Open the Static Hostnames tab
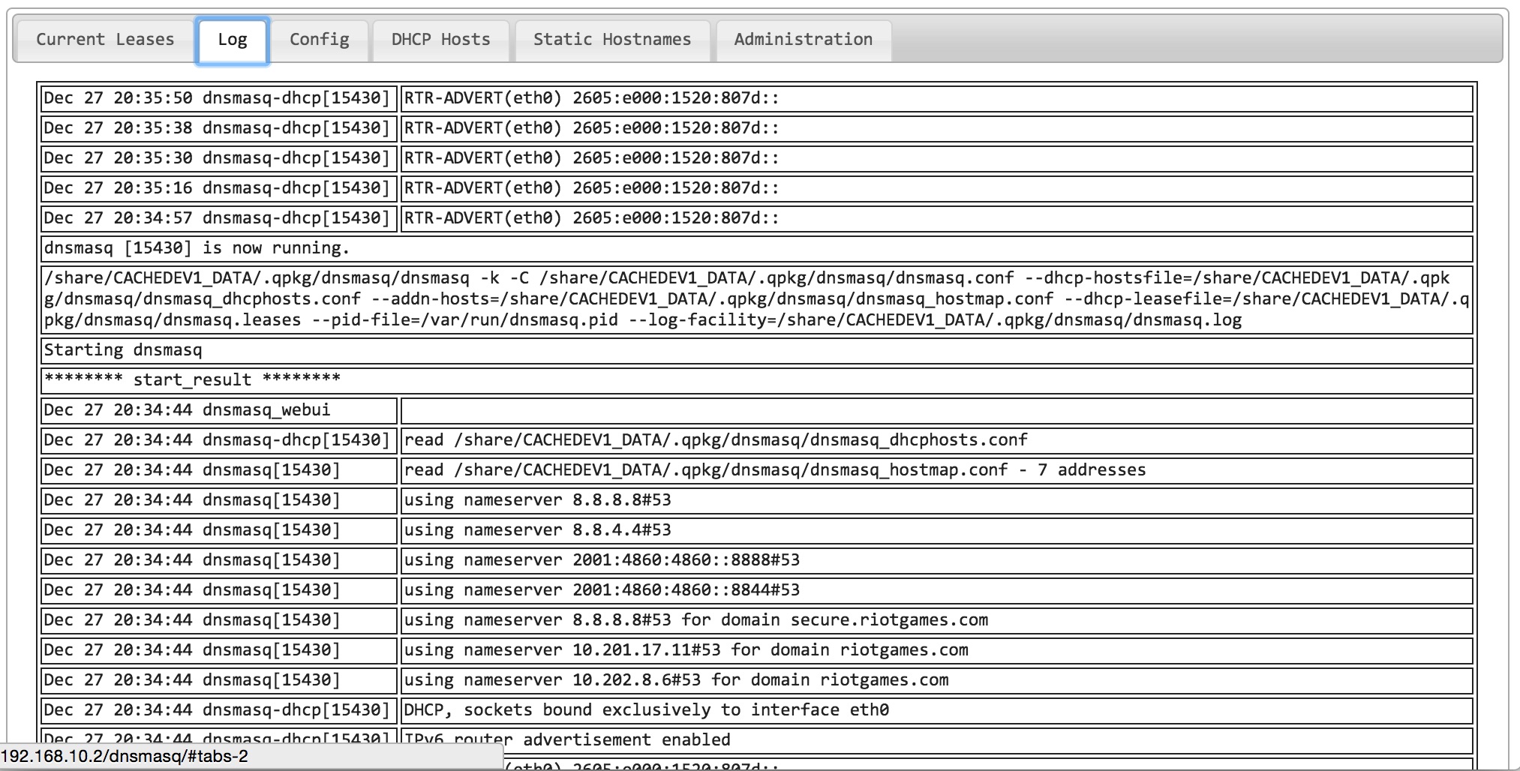 [x=611, y=40]
